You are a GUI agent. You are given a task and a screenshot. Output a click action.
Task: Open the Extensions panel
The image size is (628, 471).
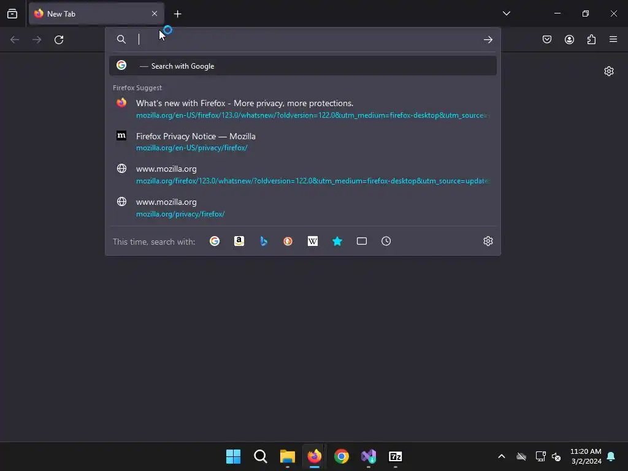(591, 39)
